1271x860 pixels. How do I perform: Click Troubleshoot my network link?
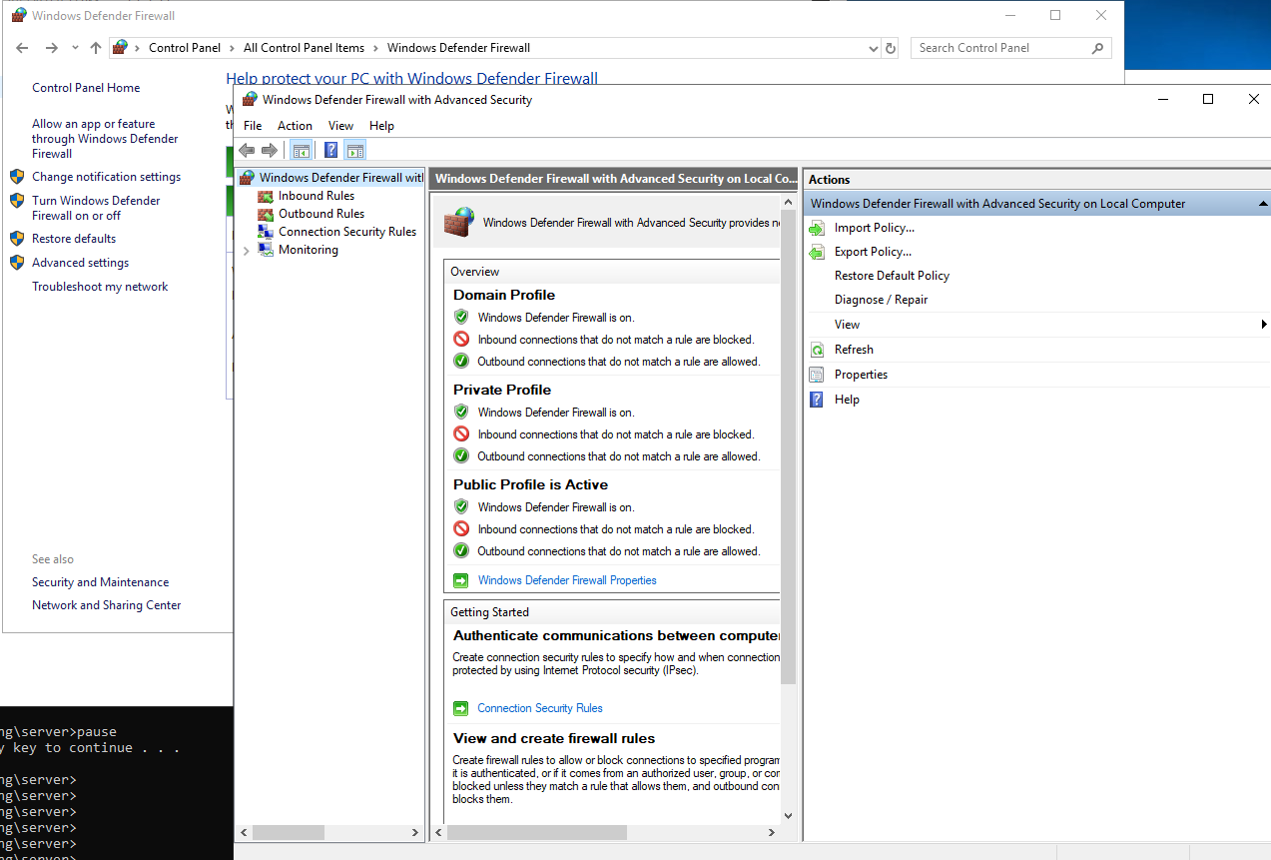100,287
